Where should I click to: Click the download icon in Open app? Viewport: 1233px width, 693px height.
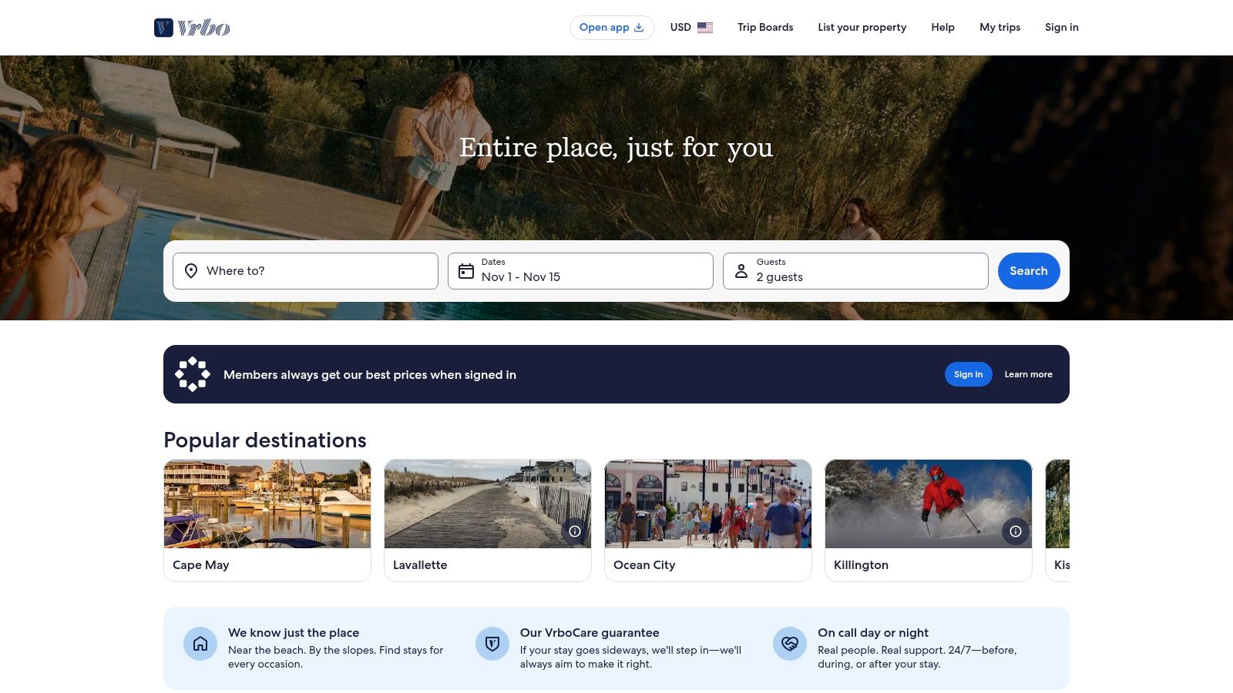[x=639, y=28]
